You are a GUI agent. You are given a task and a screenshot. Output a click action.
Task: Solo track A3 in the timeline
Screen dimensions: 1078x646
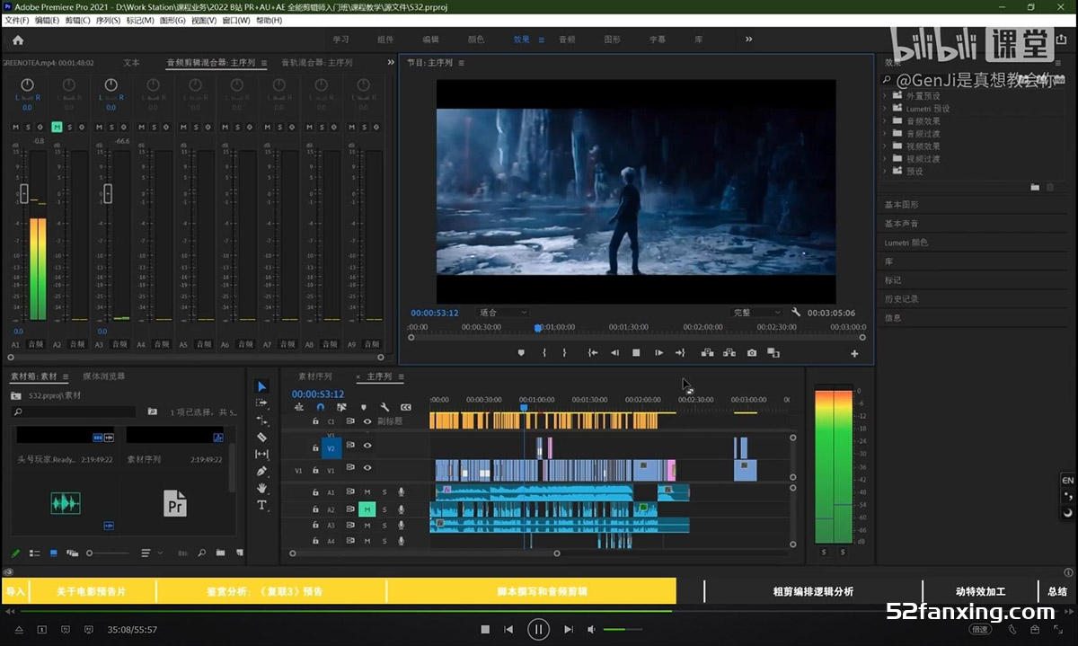point(384,525)
